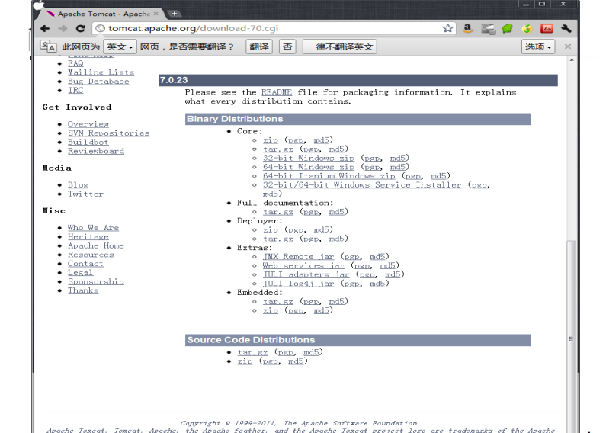Screen dimensions: 606x433
Task: Go back to the previous page
Action: click(45, 29)
